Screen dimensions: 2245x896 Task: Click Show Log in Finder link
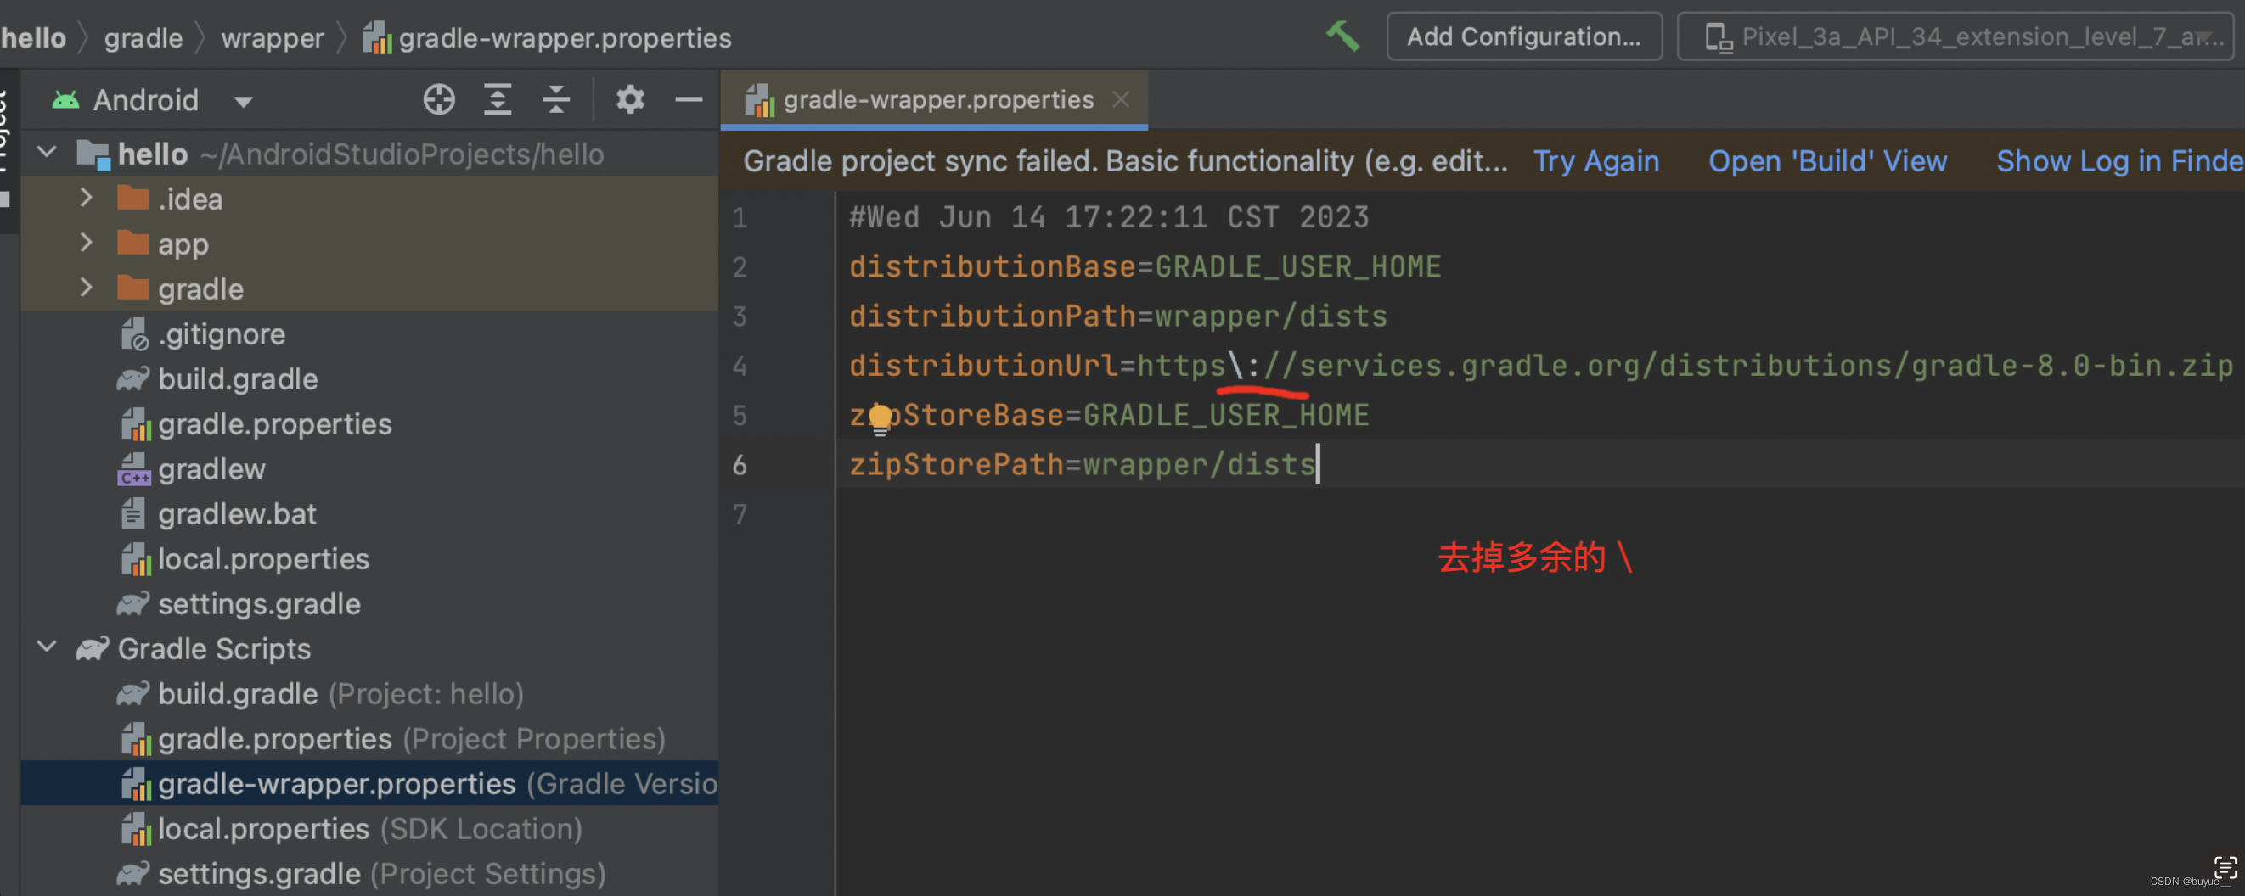(2120, 161)
